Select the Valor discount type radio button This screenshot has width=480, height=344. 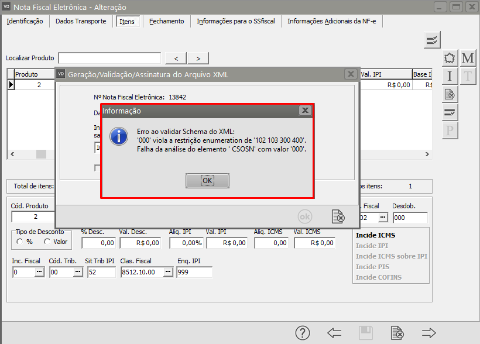(47, 242)
